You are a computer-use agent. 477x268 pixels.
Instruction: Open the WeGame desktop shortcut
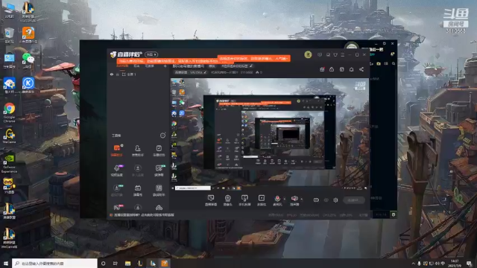tap(9, 135)
